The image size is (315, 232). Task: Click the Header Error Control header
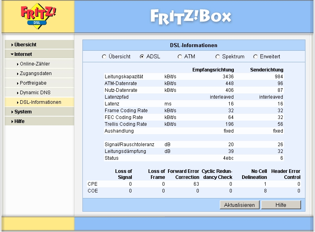pos(286,174)
